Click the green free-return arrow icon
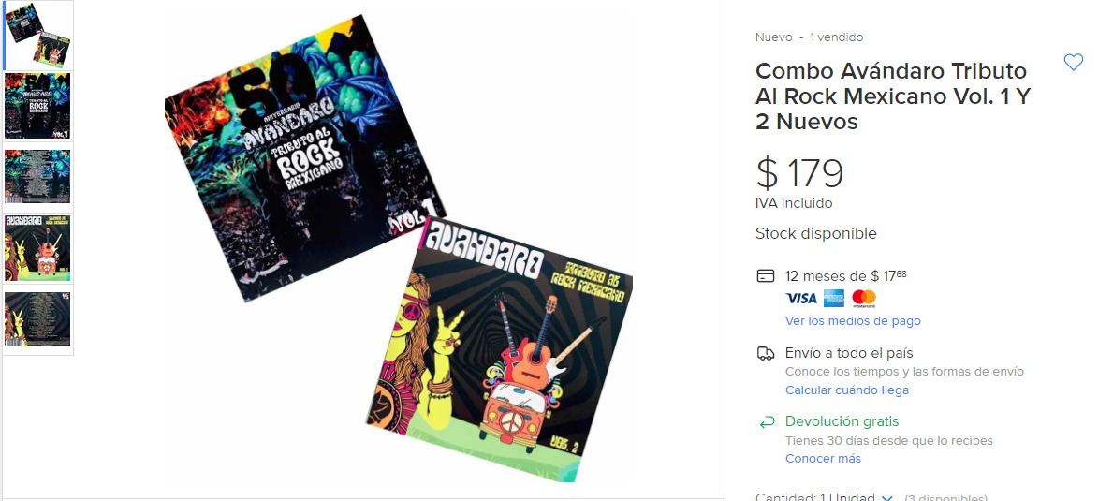 tap(767, 422)
